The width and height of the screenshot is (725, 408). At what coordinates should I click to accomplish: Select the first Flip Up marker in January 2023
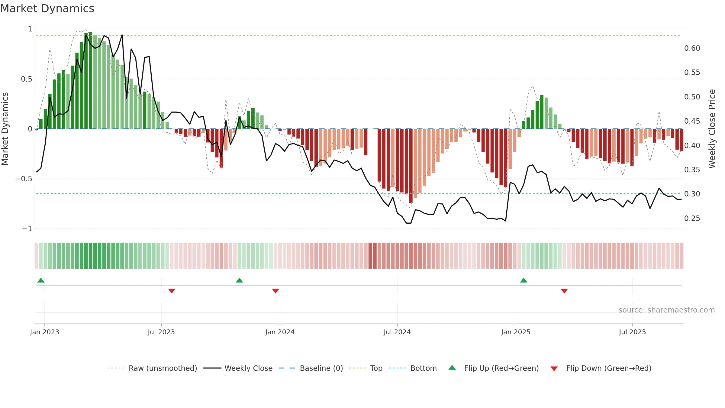[41, 280]
